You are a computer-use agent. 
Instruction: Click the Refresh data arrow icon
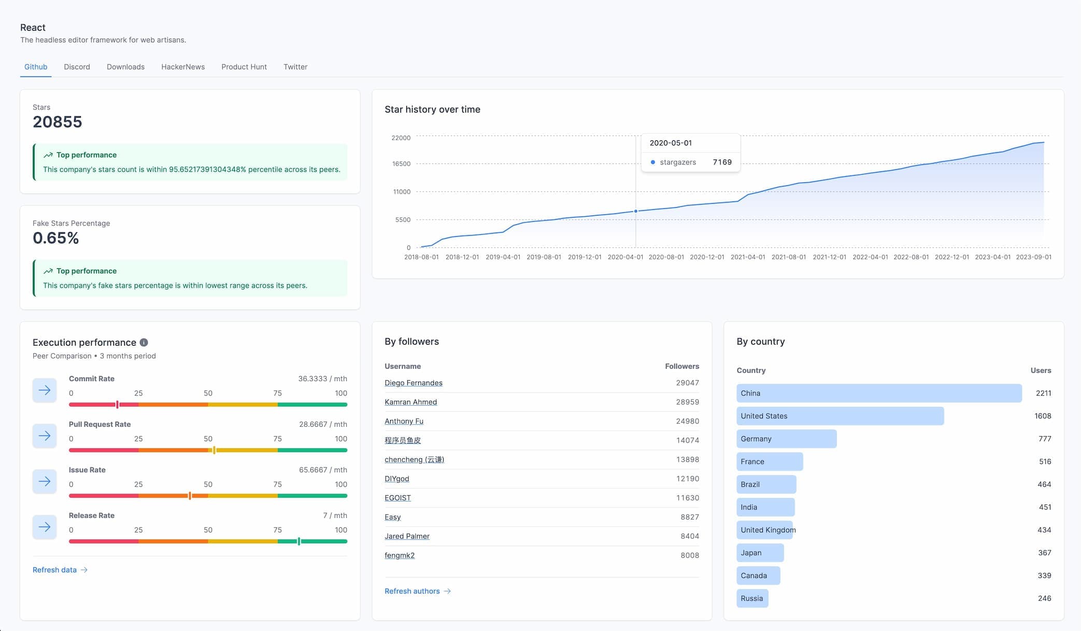pos(84,570)
